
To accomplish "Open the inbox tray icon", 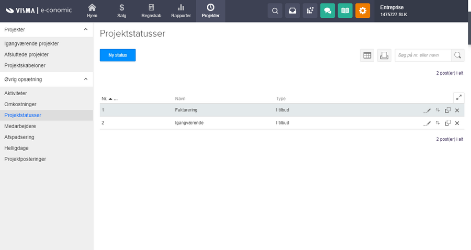I will click(x=293, y=10).
